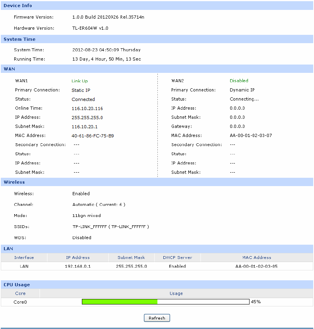Click the hardware version TL-ER604W v1.0

90,28
